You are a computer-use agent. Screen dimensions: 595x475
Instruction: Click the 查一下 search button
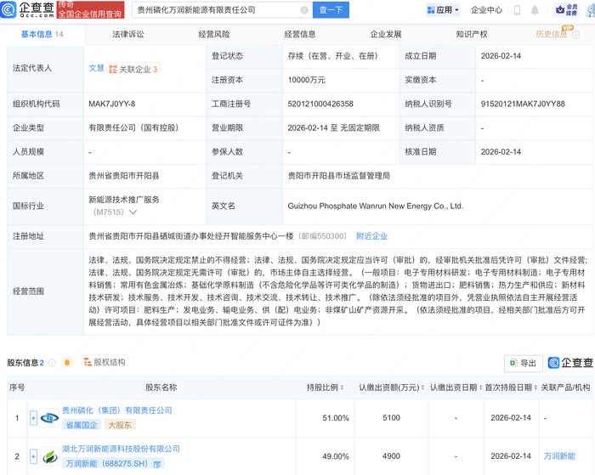331,11
